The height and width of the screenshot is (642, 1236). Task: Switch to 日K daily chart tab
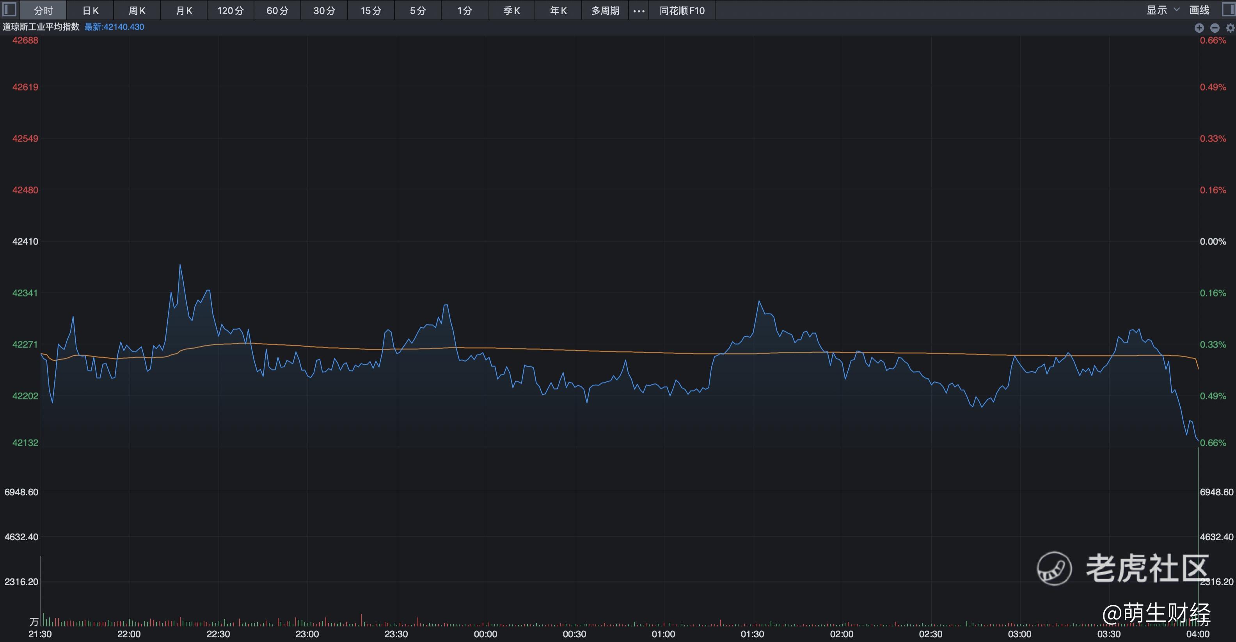[90, 11]
